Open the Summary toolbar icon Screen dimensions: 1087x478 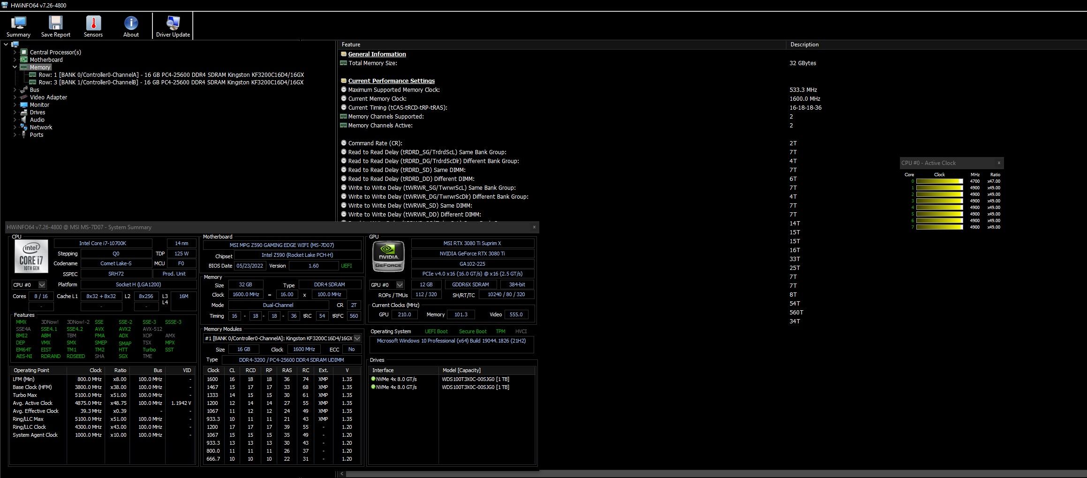(x=18, y=26)
